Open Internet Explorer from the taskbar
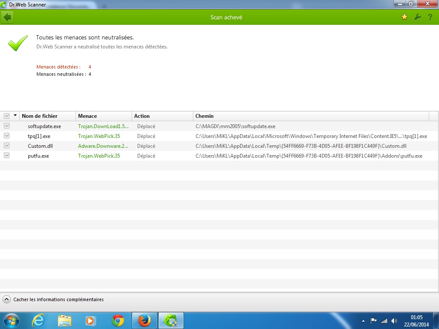Screen dimensions: 439x329 (39, 320)
